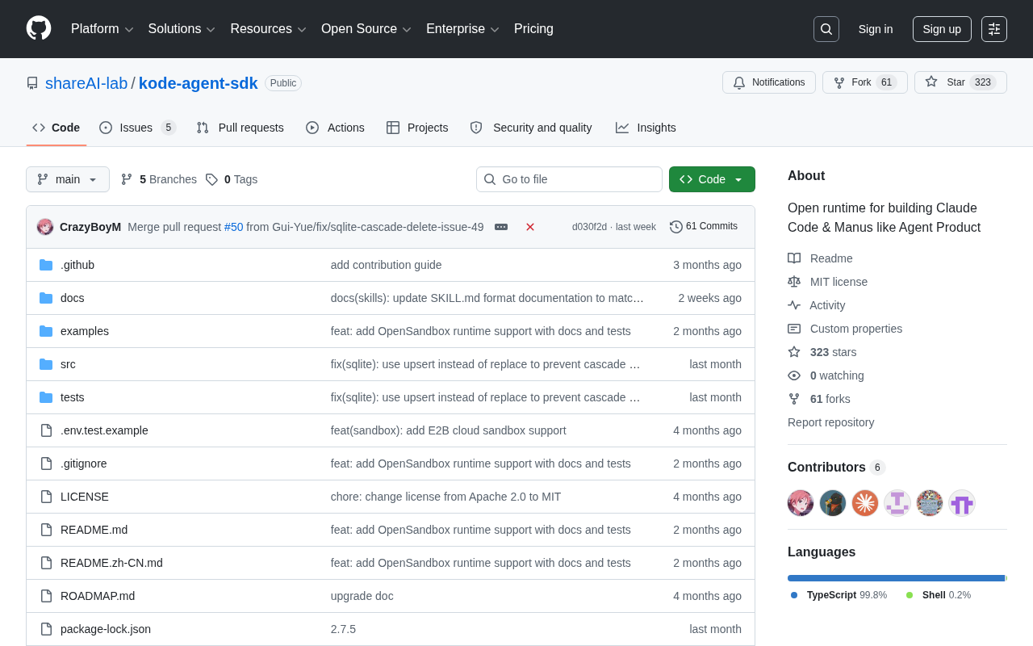
Task: Open the Insights tab
Action: coord(646,128)
